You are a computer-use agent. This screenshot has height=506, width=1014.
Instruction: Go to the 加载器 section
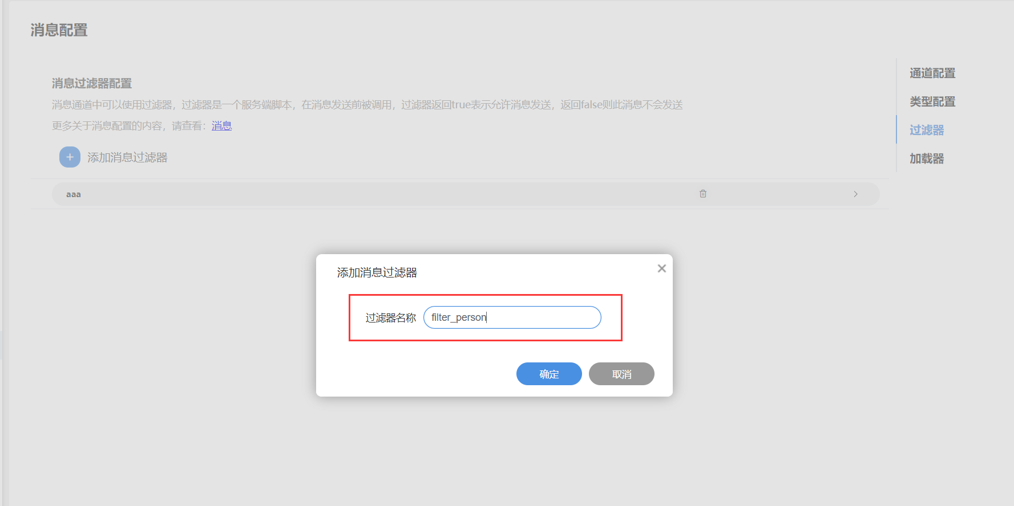click(926, 158)
